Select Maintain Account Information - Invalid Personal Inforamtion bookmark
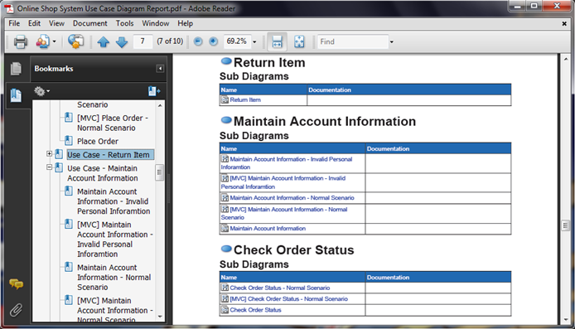The height and width of the screenshot is (329, 575). (114, 201)
